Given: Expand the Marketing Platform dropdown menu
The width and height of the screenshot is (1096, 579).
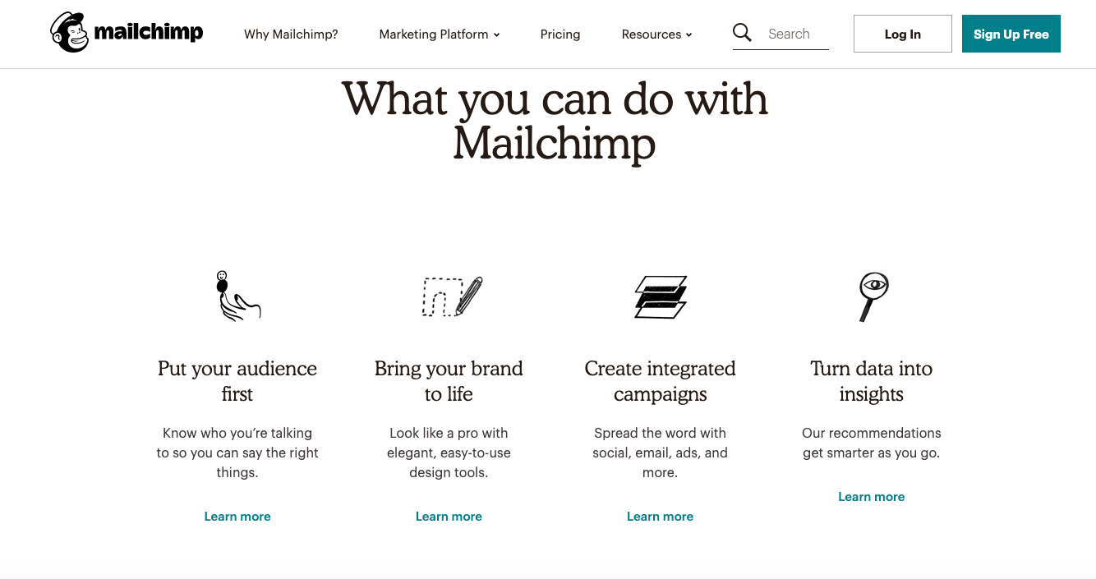Looking at the screenshot, I should point(439,34).
